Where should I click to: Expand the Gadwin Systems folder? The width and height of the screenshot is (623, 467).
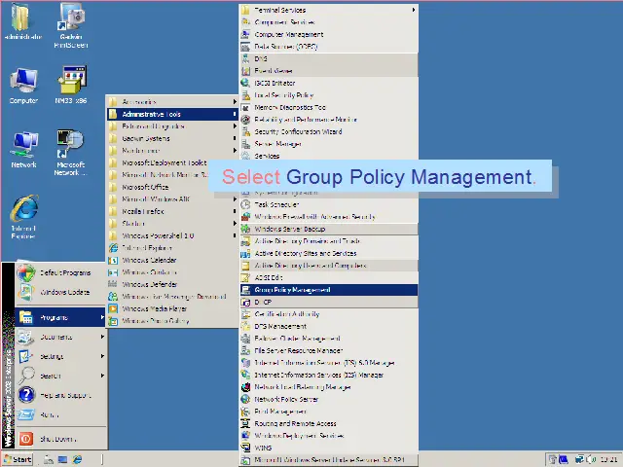172,138
